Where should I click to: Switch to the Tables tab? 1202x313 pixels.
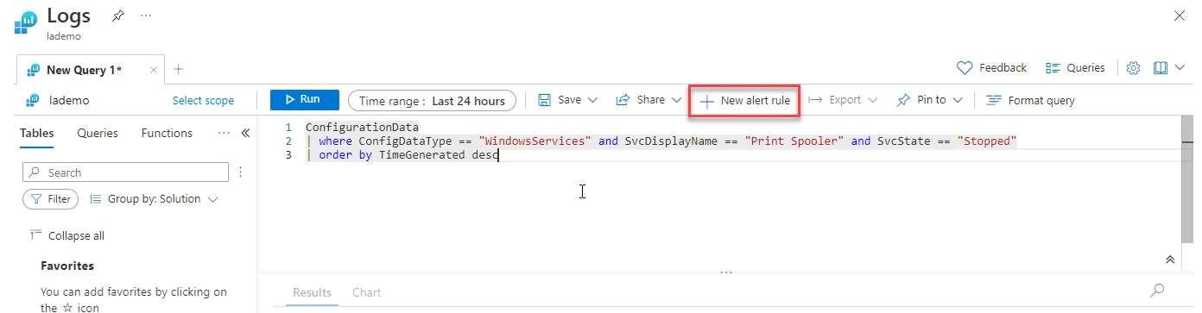tap(36, 133)
